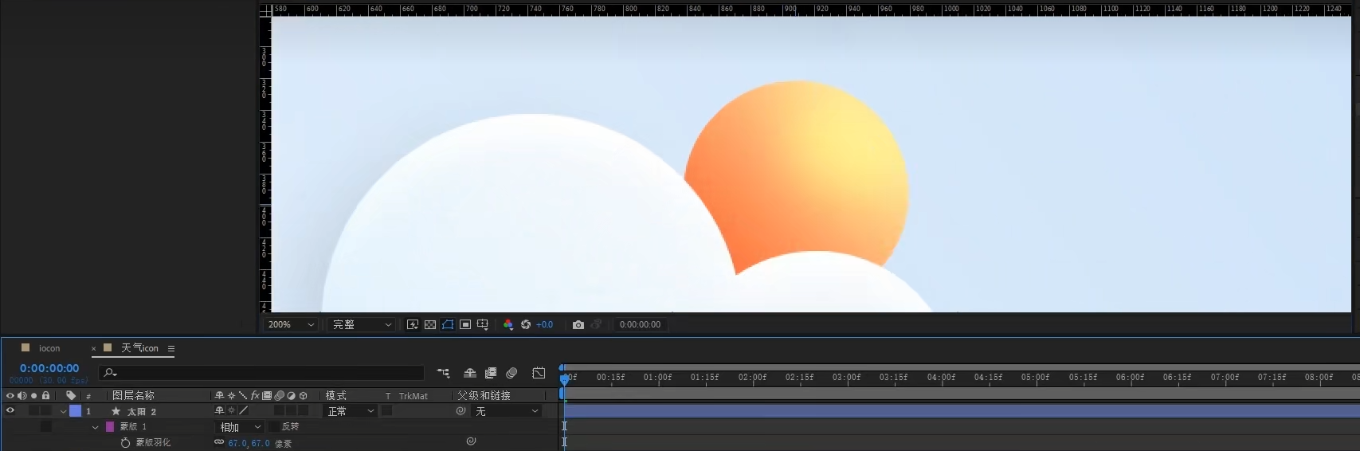The width and height of the screenshot is (1360, 451).
Task: Click the audio speaker column header
Action: (x=22, y=395)
